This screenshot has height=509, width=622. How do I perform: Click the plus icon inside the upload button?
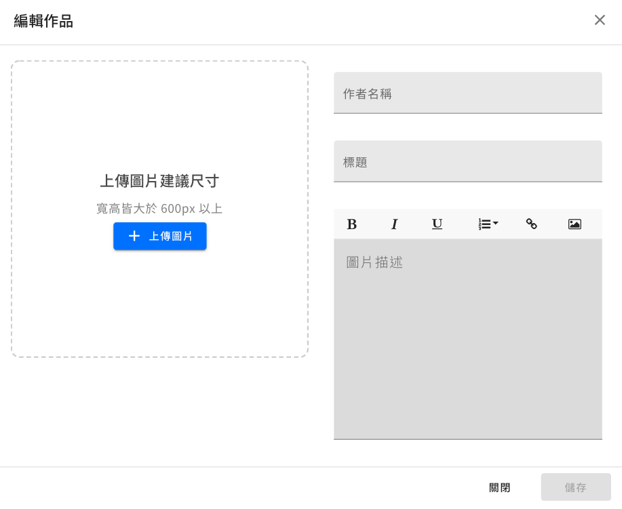tap(134, 236)
